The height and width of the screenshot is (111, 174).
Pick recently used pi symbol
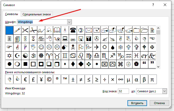152,79
